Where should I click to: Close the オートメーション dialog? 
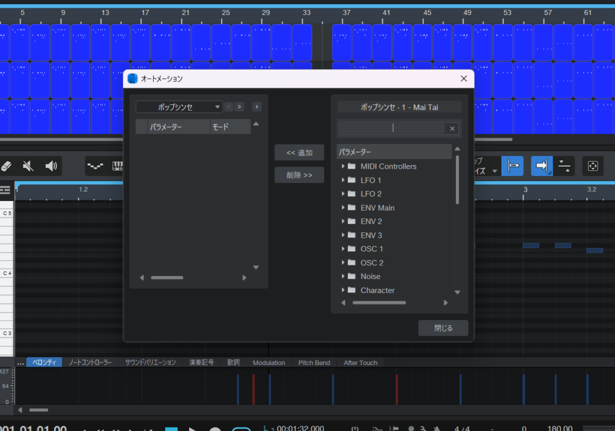point(464,79)
